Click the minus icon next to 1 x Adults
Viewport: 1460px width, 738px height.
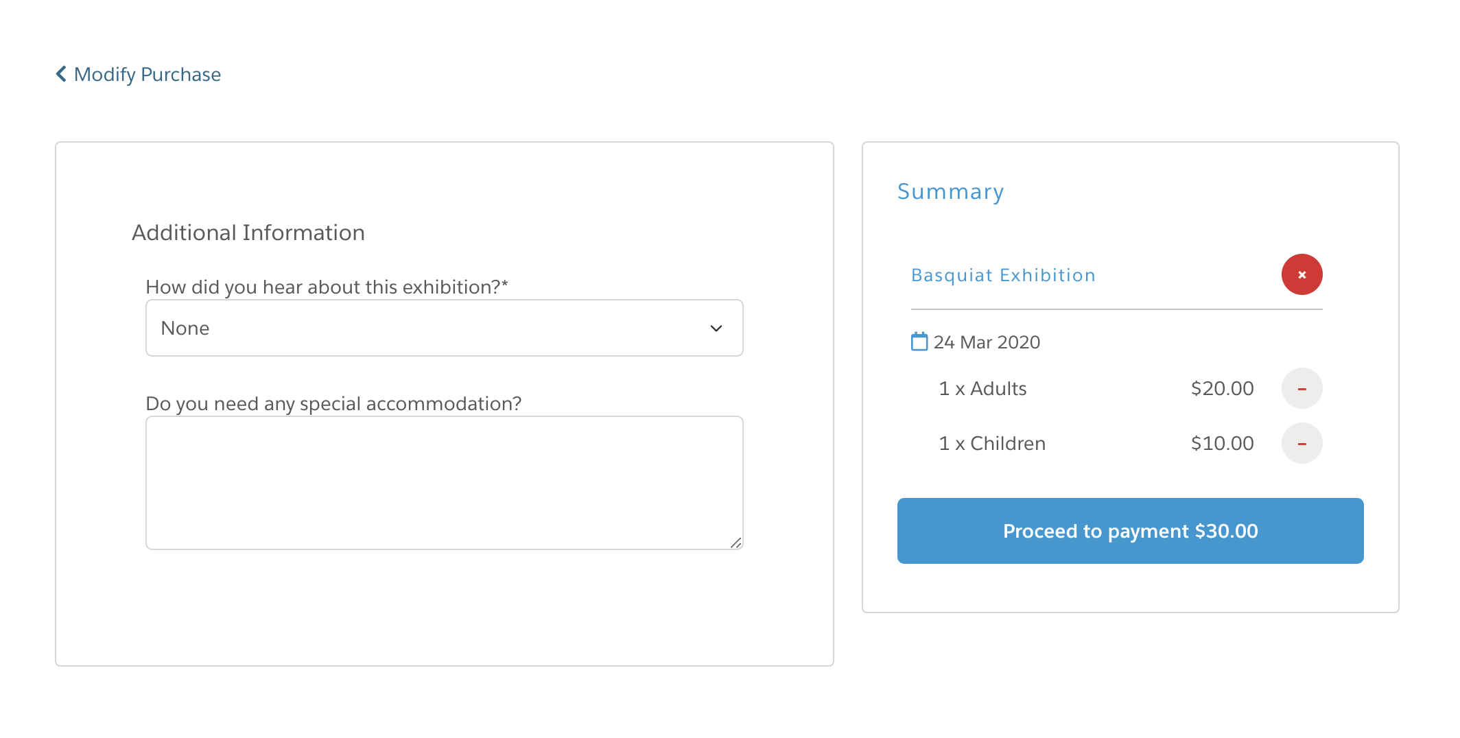point(1302,388)
